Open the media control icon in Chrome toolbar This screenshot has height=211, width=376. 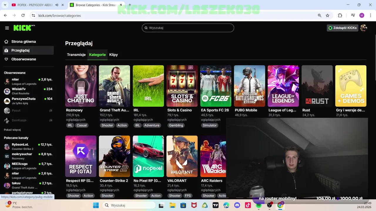tap(353, 16)
